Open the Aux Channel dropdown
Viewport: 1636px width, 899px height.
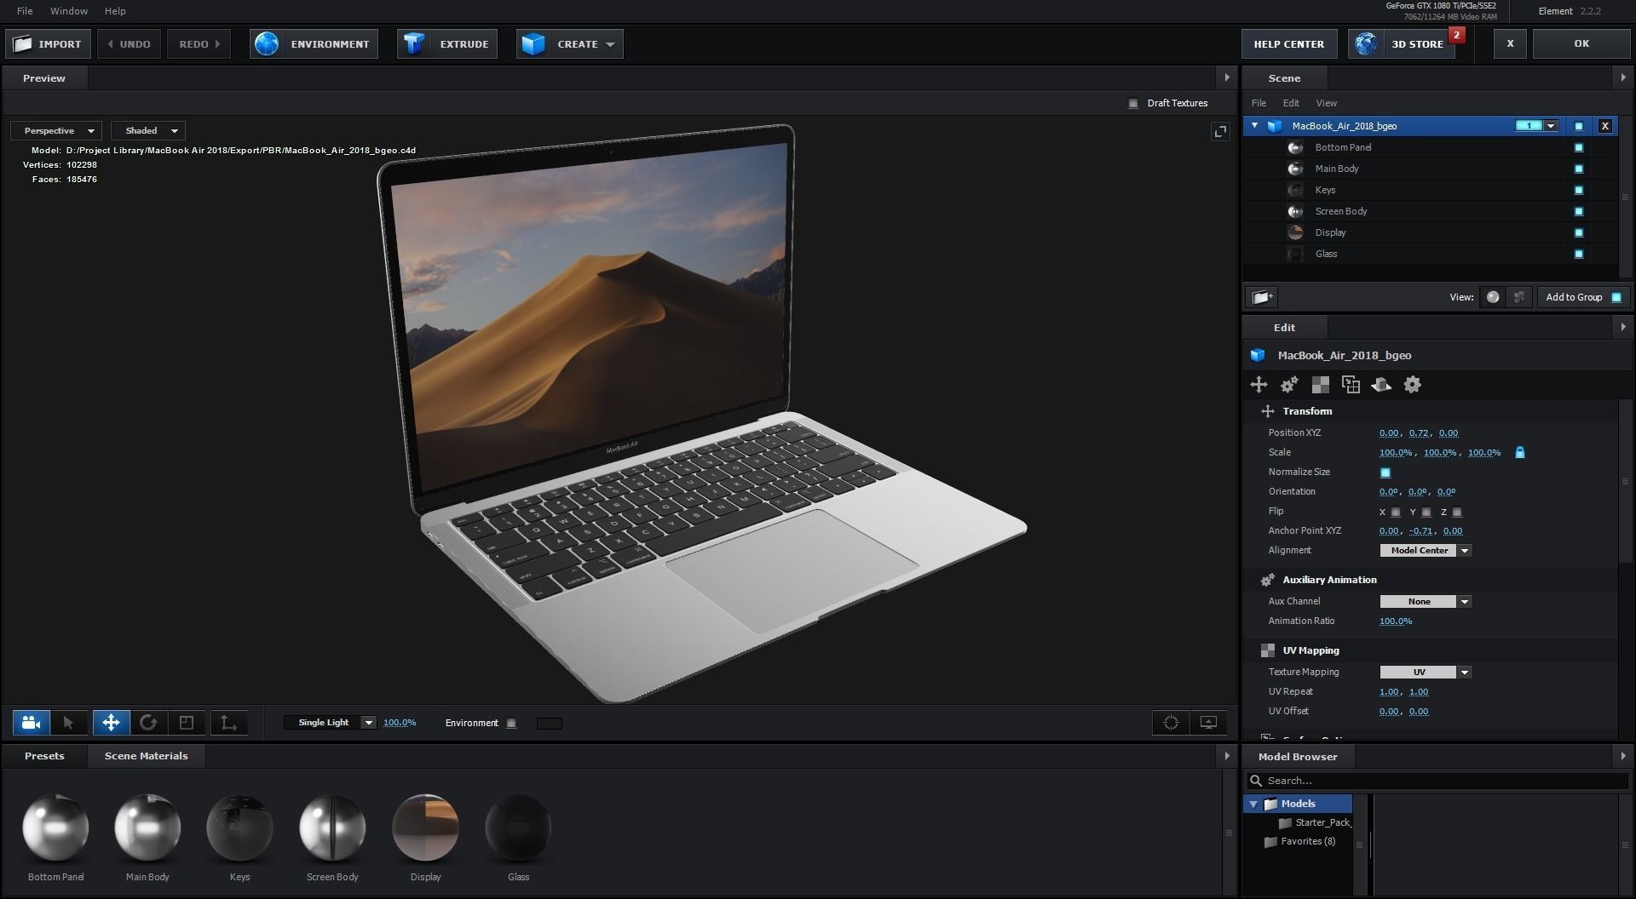[x=1426, y=602]
